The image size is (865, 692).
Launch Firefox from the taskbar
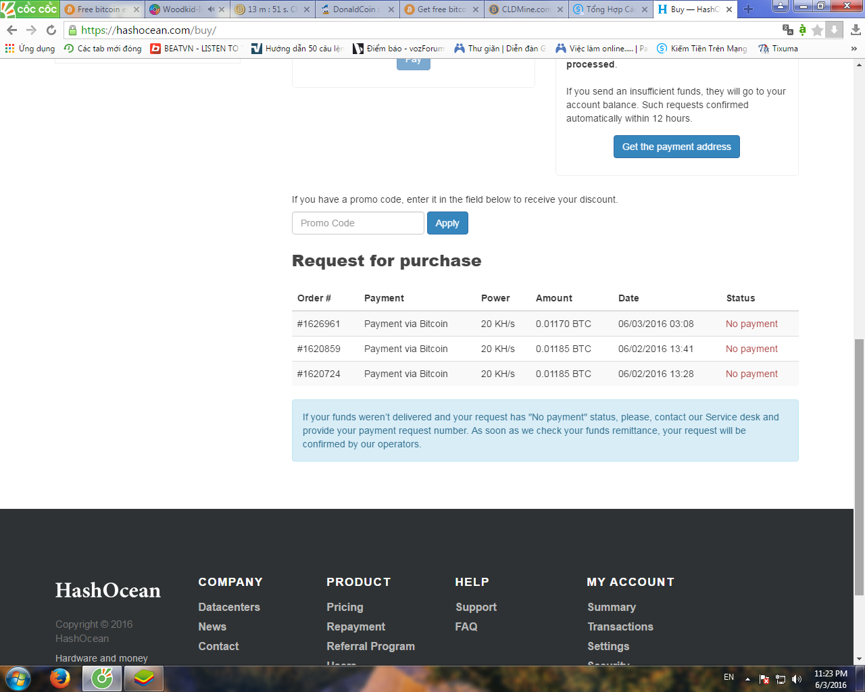tap(60, 678)
